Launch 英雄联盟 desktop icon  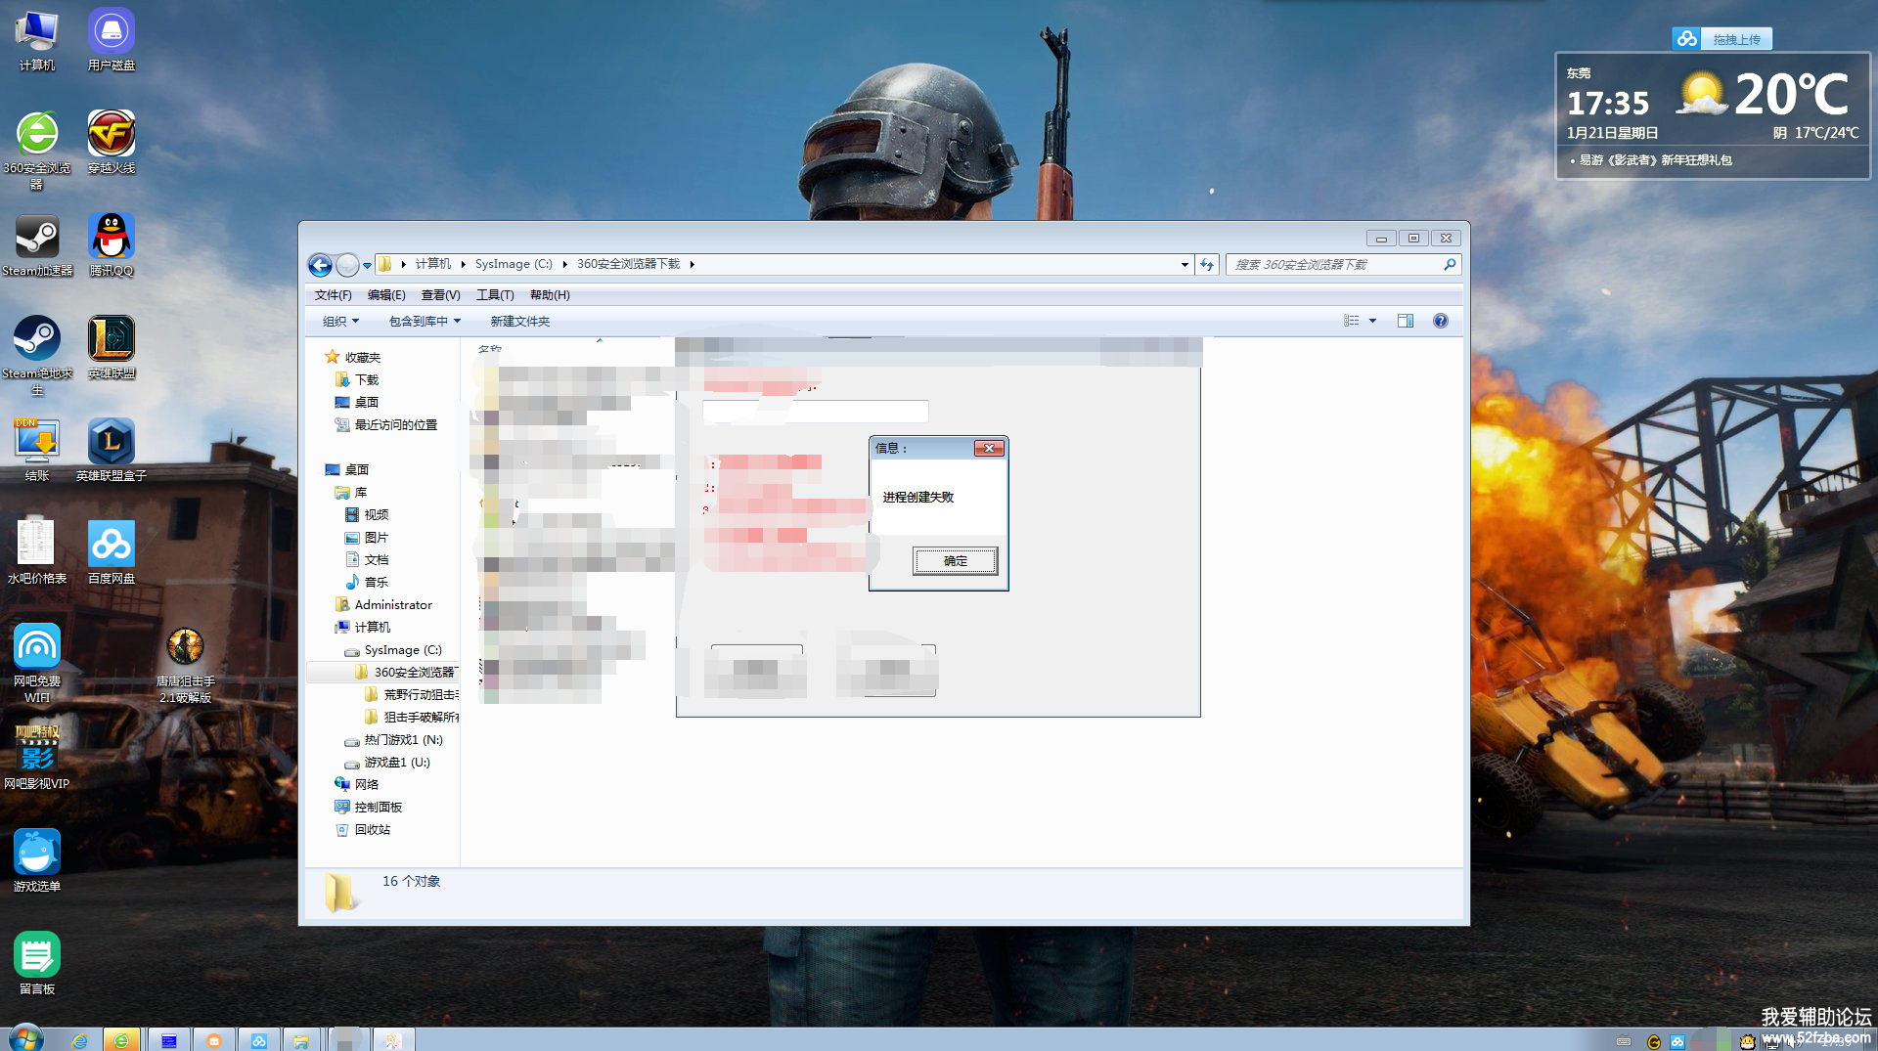click(x=112, y=348)
